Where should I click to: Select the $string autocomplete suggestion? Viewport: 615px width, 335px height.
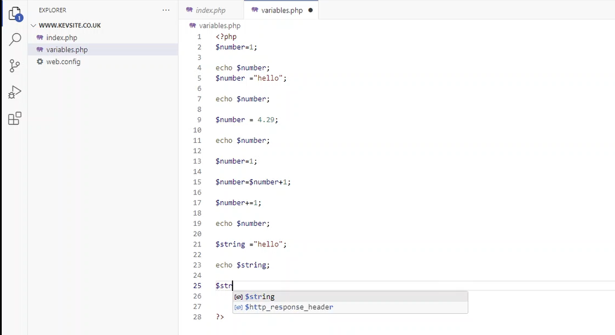coord(350,297)
